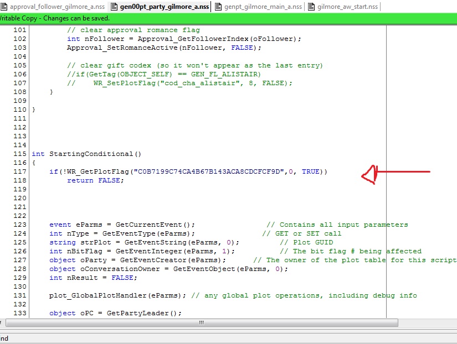Click the TRUE keyword on line 117
This screenshot has height=344, width=457.
pyautogui.click(x=310, y=171)
